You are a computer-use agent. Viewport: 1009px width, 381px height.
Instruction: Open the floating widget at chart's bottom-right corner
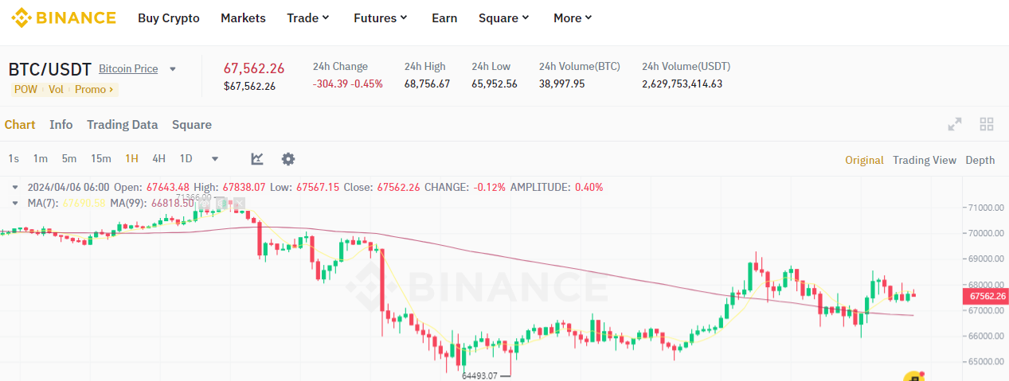pos(913,376)
